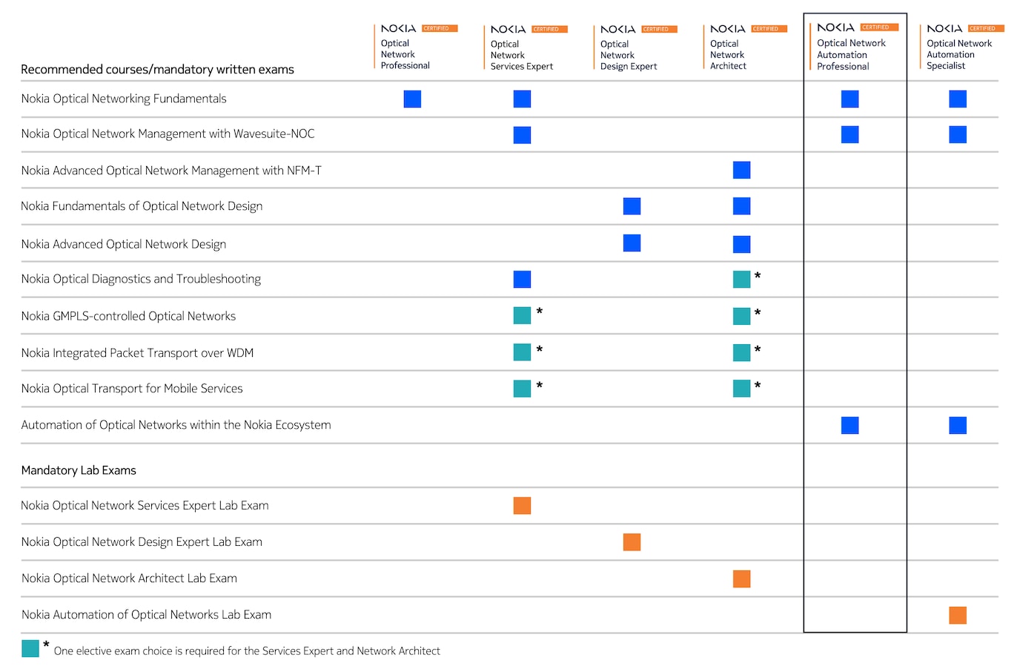Click the elective footnote legend asterisk
This screenshot has height=672, width=1020.
(x=45, y=645)
